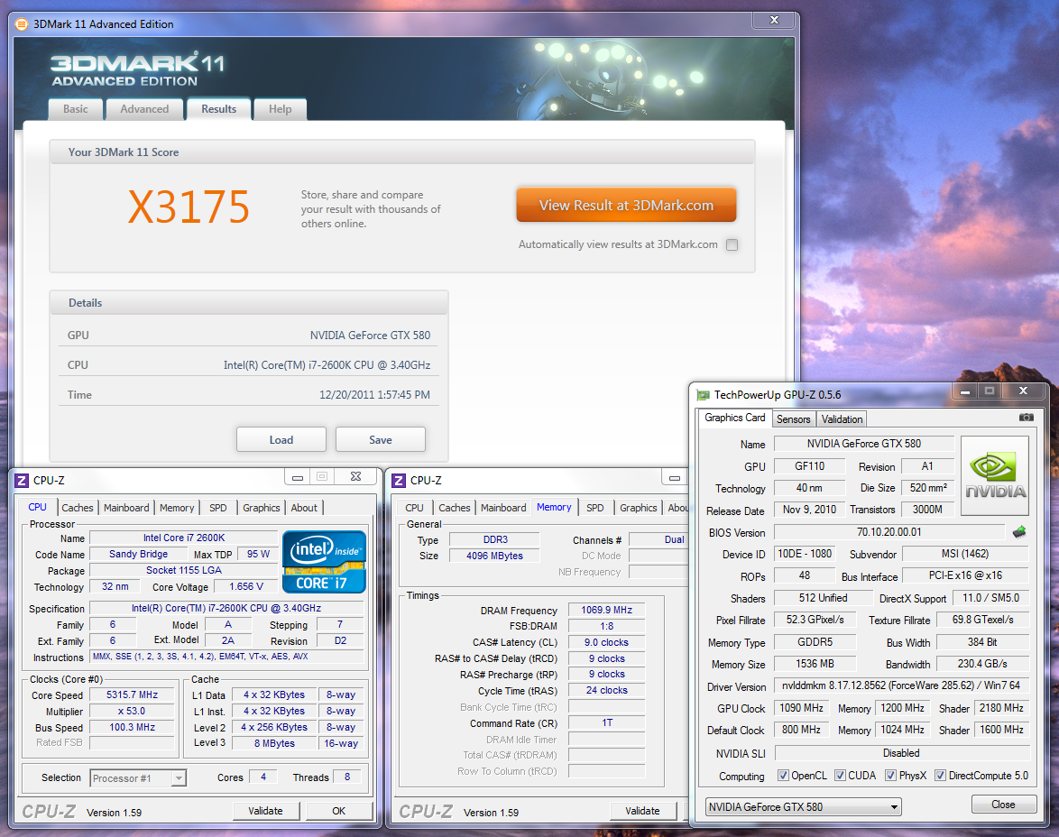Switch to the Basic tab in 3DMark
This screenshot has height=837, width=1059.
point(76,109)
